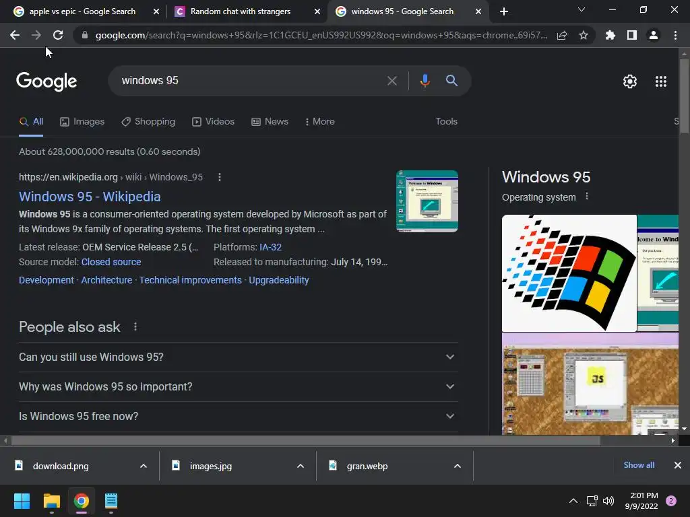This screenshot has width=690, height=517.
Task: View site security lock info
Action: 85,35
